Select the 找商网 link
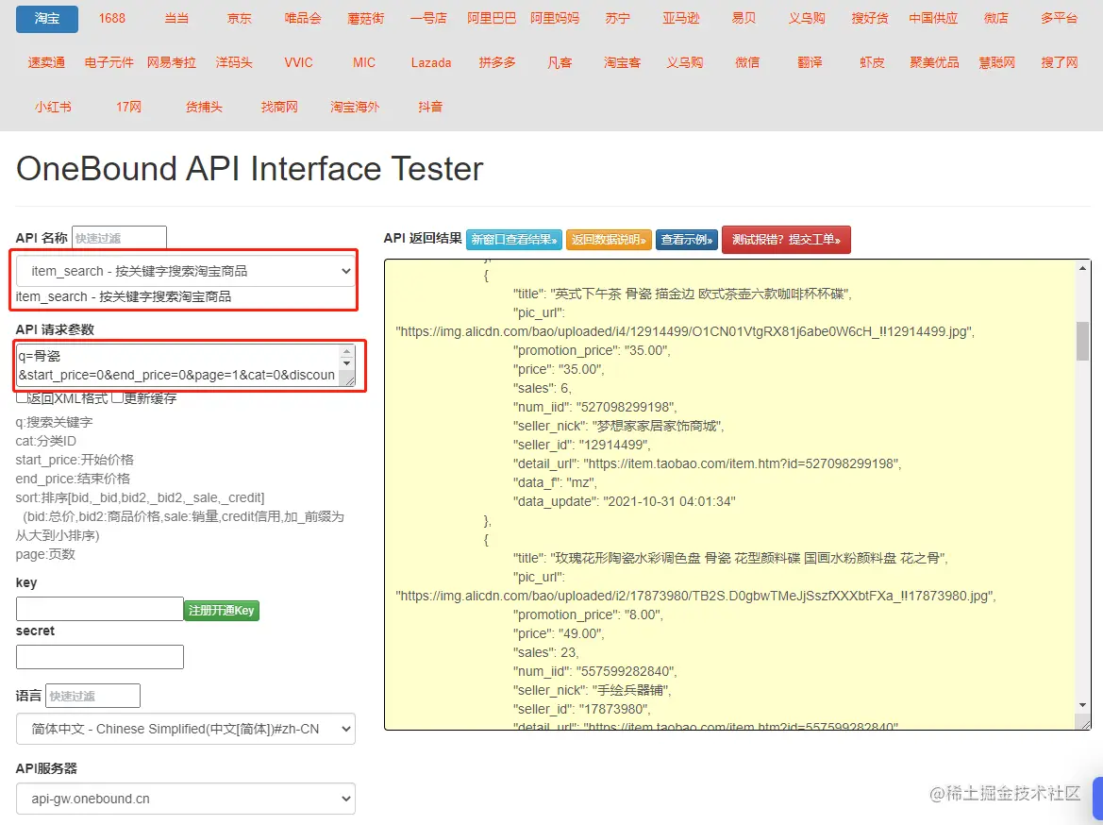Viewport: 1103px width, 825px height. 279,107
